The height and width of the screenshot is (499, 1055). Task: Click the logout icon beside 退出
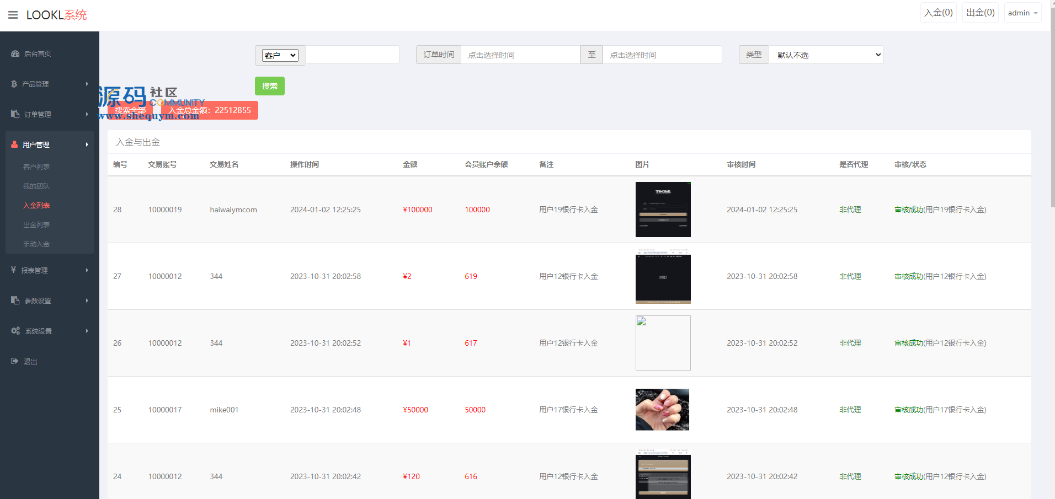tap(15, 361)
